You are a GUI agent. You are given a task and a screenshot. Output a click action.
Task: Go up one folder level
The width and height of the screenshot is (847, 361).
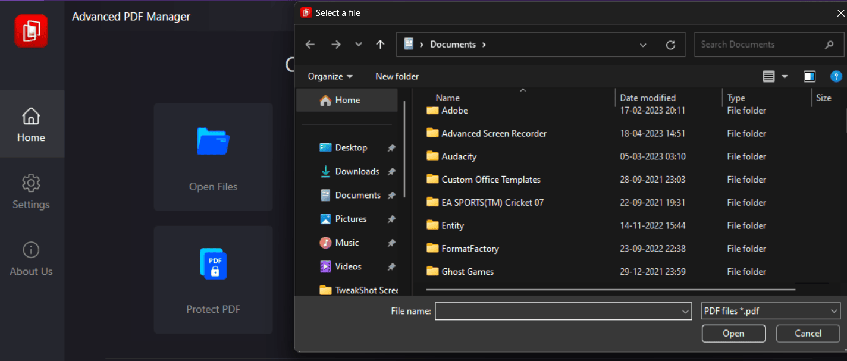click(380, 44)
